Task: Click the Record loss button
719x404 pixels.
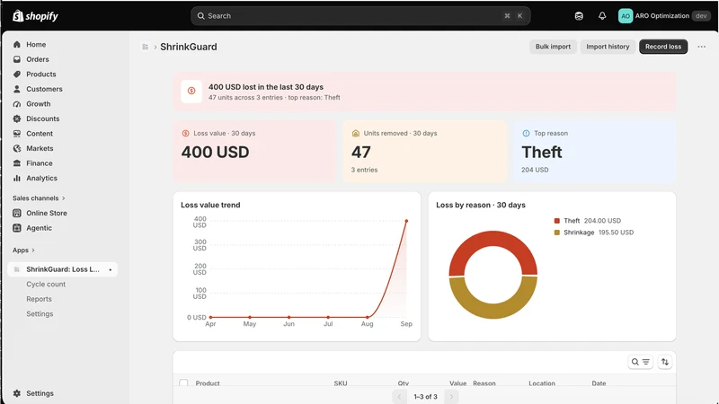Action: click(x=663, y=47)
